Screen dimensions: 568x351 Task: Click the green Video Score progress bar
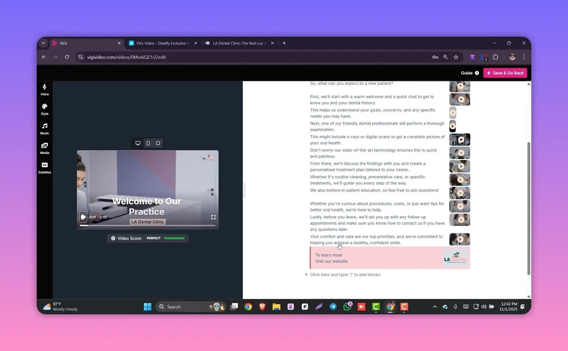(174, 238)
